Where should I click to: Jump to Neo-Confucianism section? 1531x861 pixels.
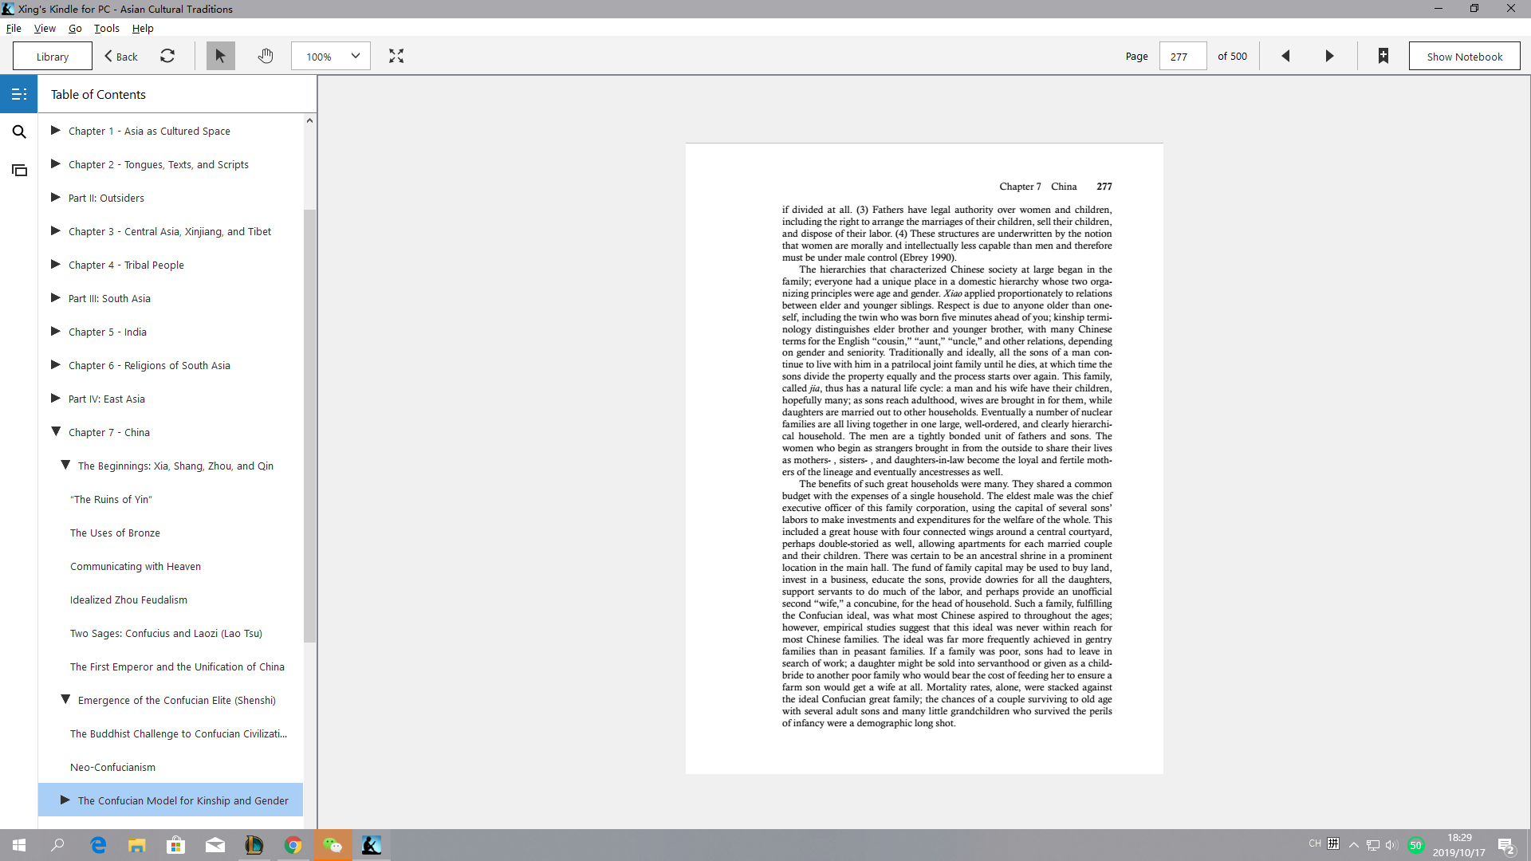click(112, 767)
